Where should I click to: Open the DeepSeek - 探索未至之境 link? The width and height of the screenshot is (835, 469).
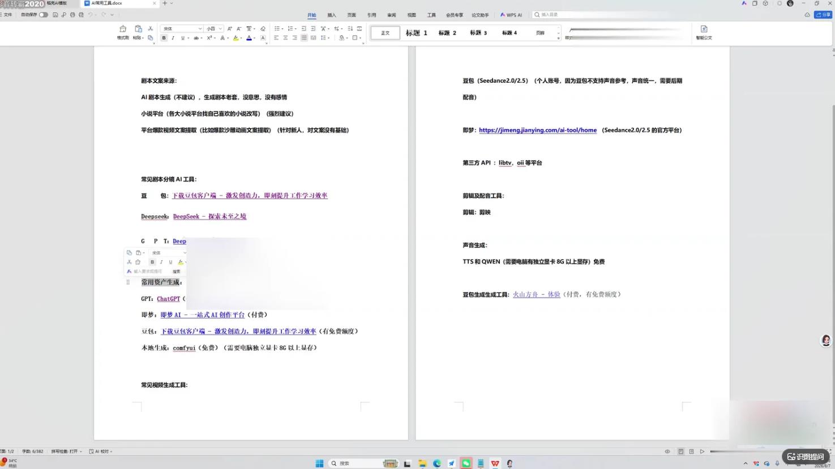point(209,216)
